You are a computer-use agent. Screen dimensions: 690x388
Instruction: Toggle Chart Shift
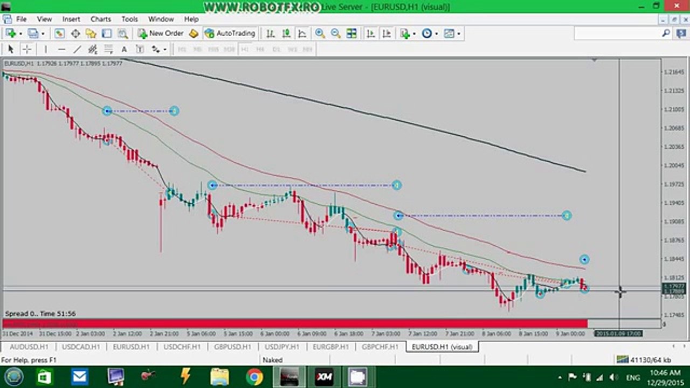coord(387,33)
